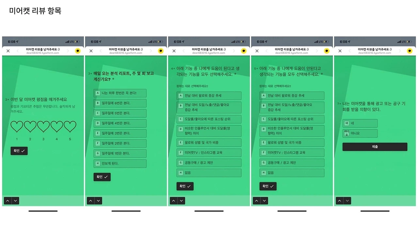Confirm the heart rating with 확인

point(19,151)
